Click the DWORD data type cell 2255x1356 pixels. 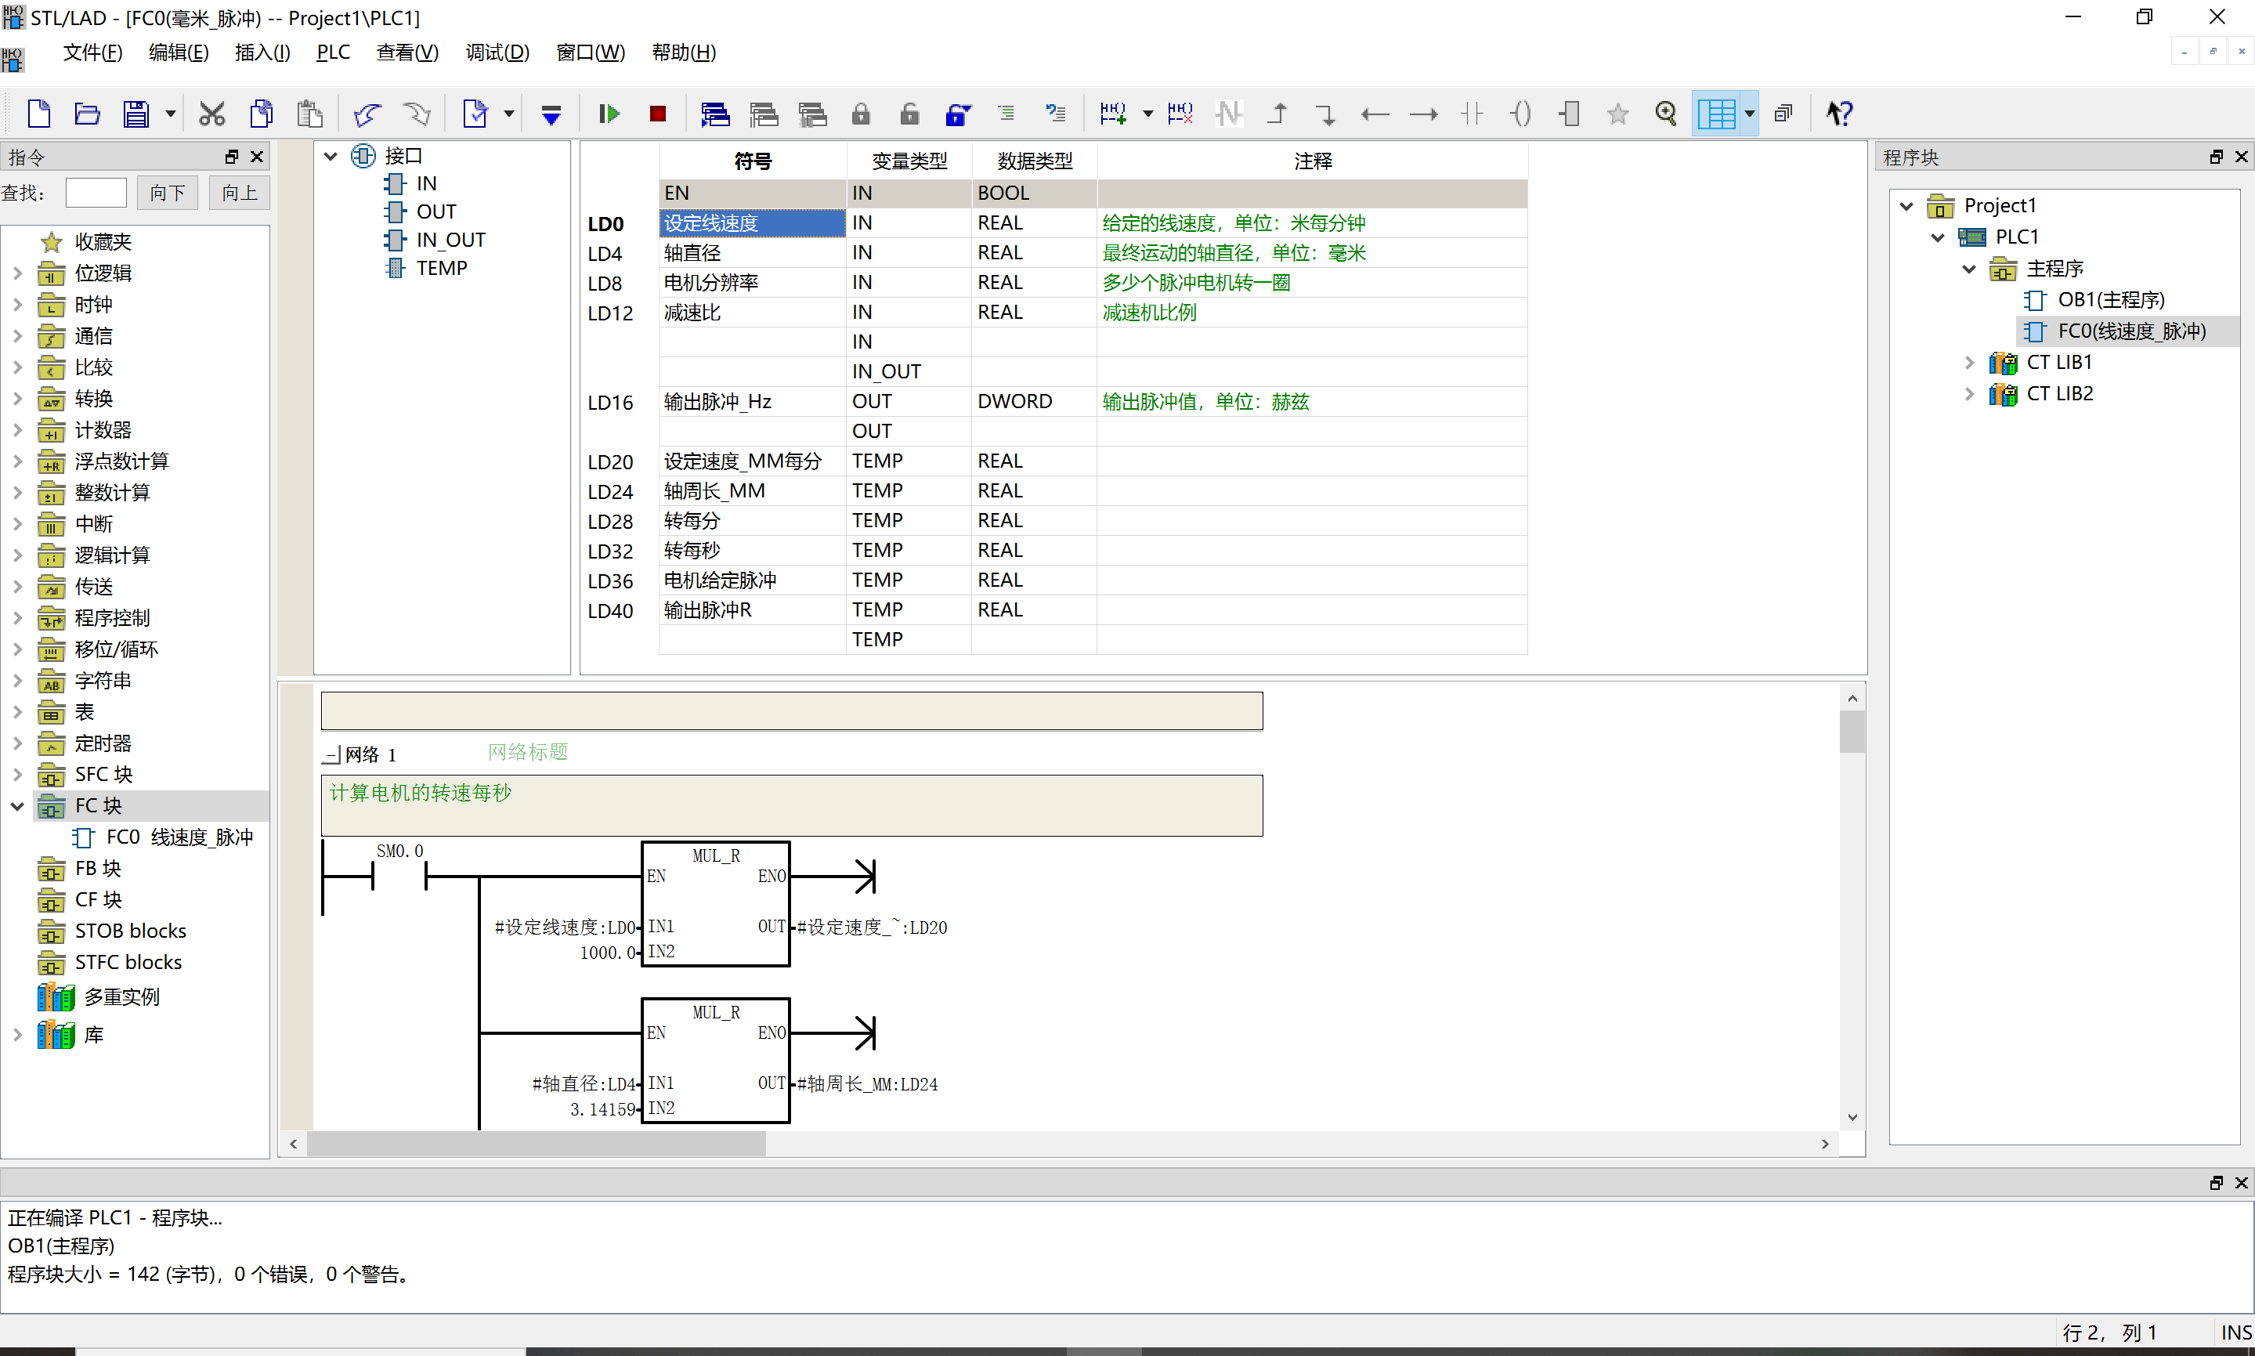tap(1033, 401)
